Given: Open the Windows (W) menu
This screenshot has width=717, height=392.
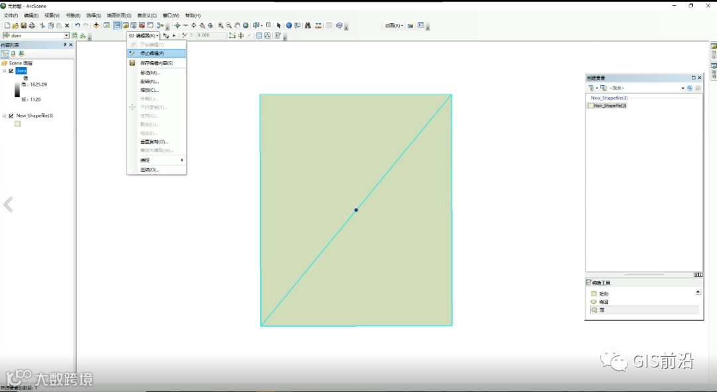Looking at the screenshot, I should 171,15.
